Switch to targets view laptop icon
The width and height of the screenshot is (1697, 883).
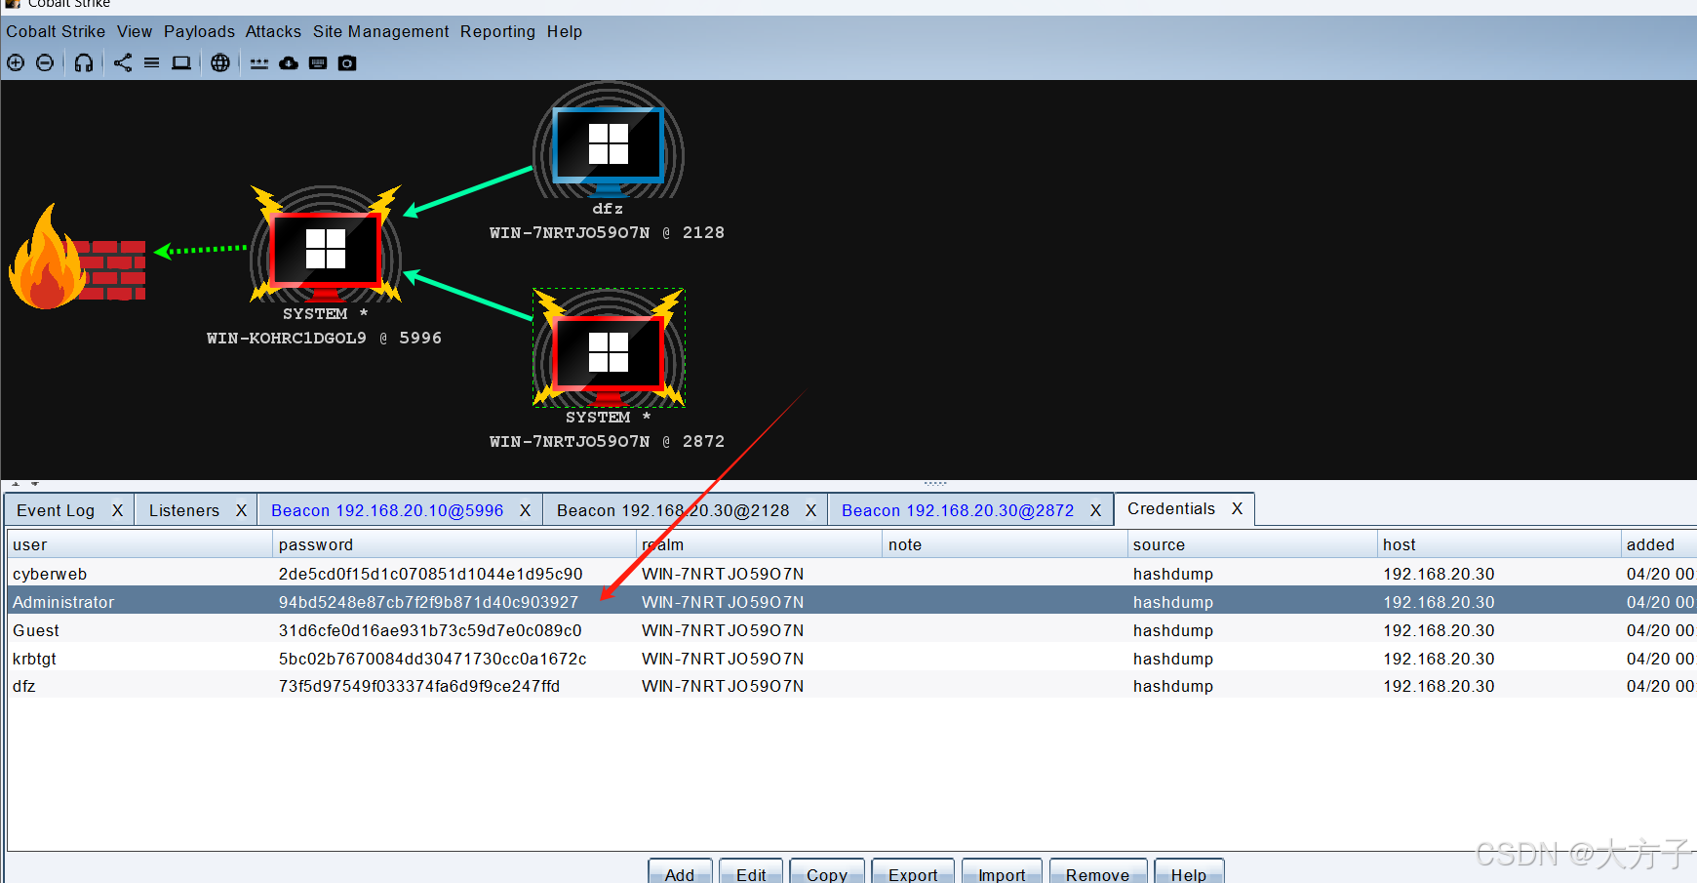click(181, 62)
